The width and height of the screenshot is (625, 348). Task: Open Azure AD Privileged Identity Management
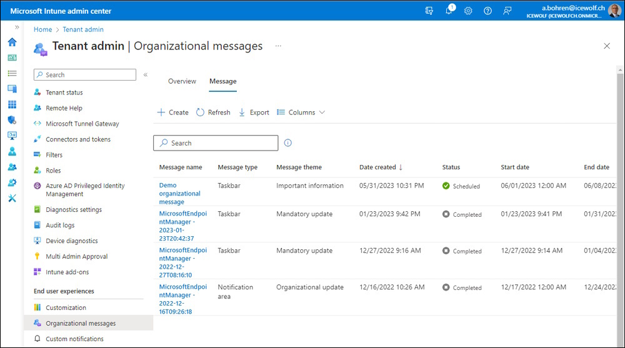[x=85, y=190]
